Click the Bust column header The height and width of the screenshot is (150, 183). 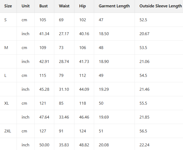point(43,6)
